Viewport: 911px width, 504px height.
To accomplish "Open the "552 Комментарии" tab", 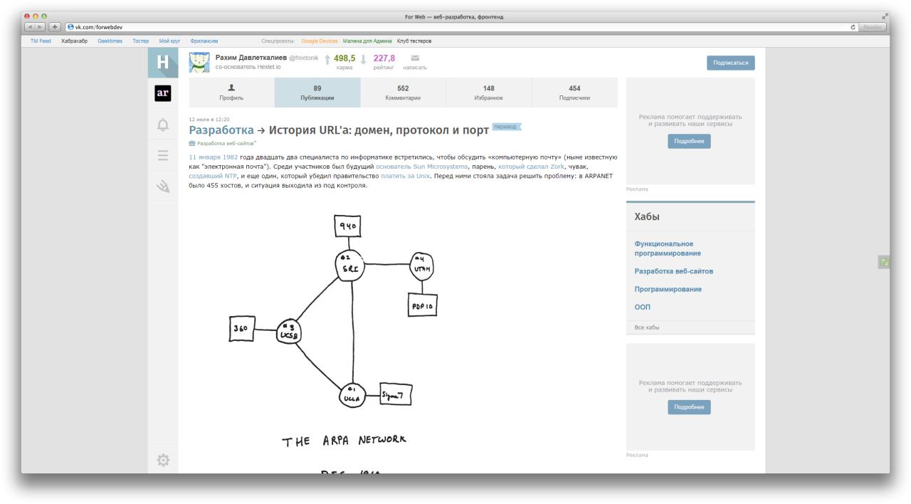I will [403, 93].
